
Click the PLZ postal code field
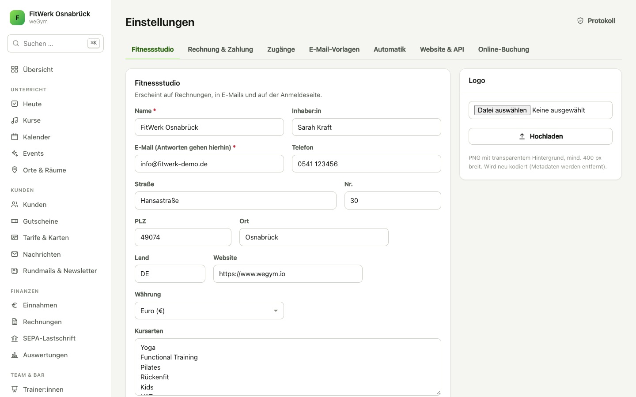coord(183,237)
